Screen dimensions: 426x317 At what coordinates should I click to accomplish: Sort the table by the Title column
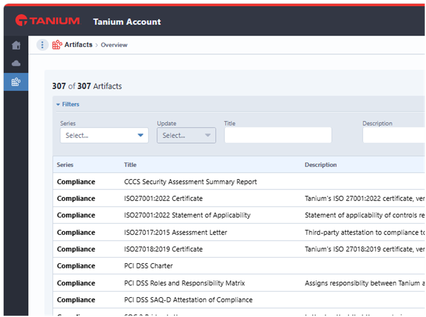tap(130, 165)
